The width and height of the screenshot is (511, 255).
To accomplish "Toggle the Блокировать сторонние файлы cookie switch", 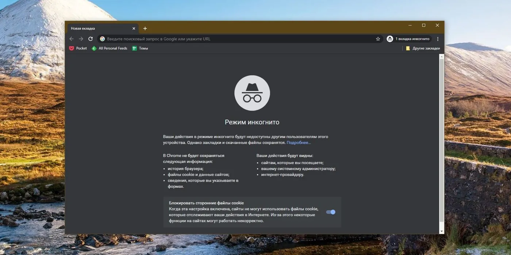I will (331, 212).
